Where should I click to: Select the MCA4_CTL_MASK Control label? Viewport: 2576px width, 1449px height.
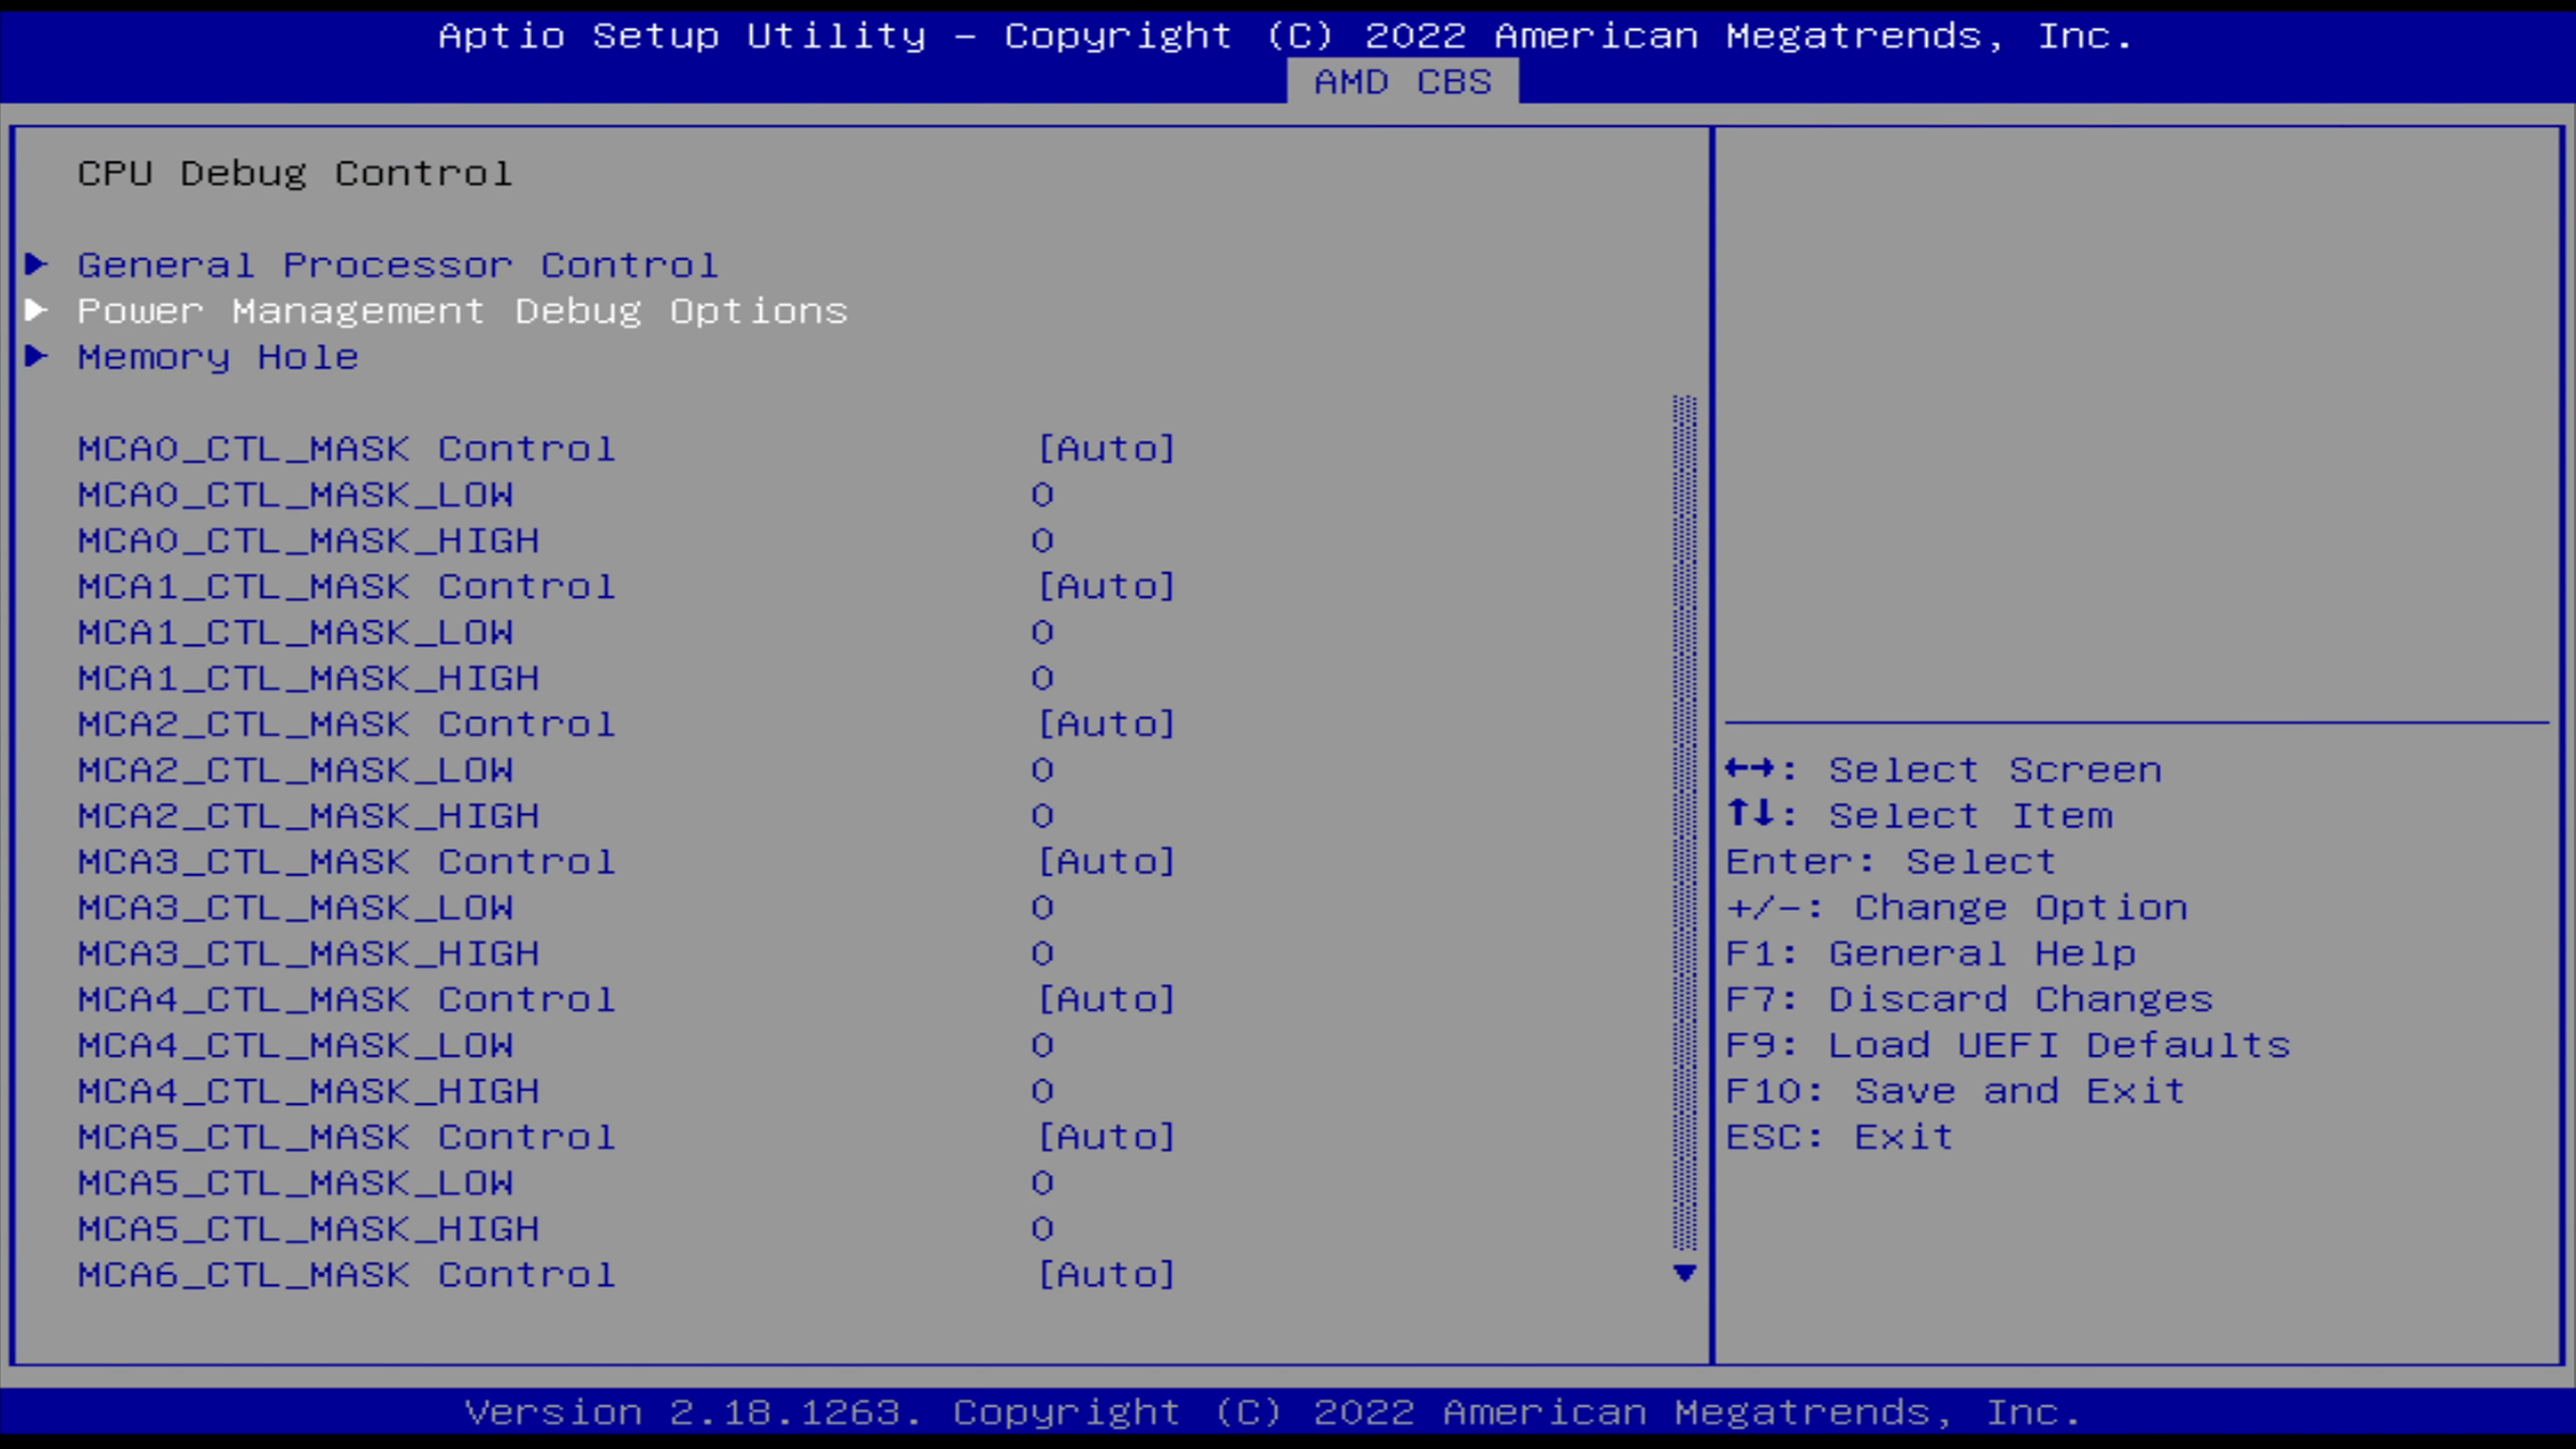pos(347,1000)
